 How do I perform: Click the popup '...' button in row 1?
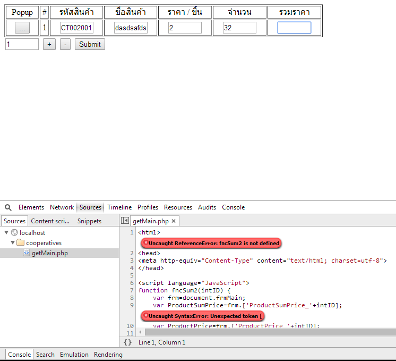[22, 28]
